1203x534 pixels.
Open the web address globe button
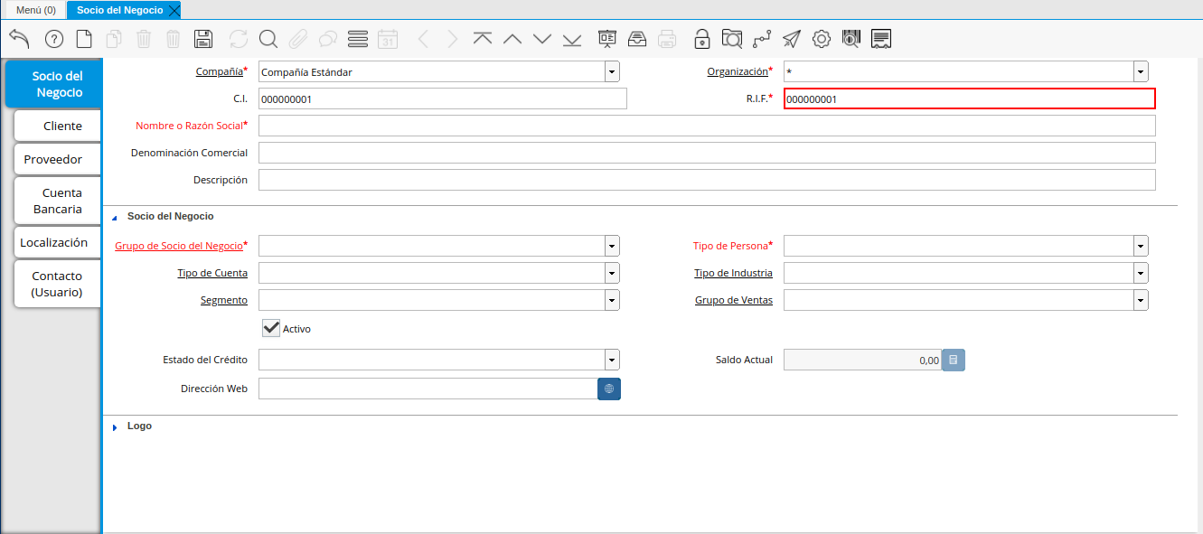coord(609,389)
